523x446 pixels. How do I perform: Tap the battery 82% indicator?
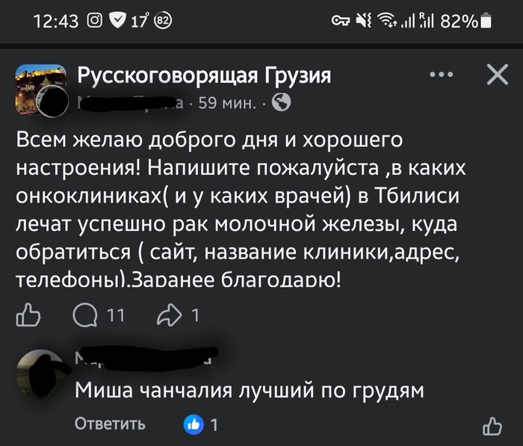click(x=466, y=22)
